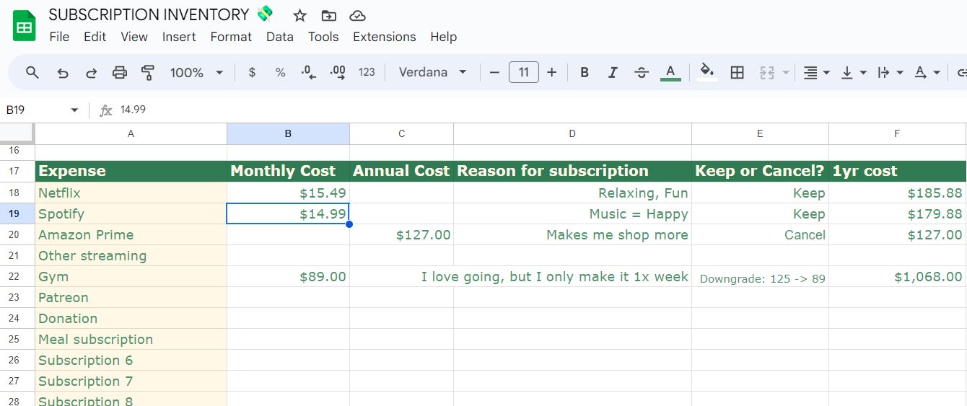
Task: Open the search menus magnifier
Action: 32,72
